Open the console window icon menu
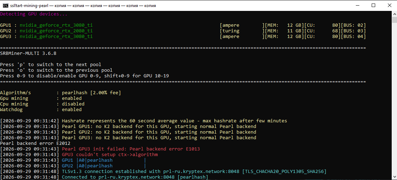397x180 pixels. tap(5, 5)
